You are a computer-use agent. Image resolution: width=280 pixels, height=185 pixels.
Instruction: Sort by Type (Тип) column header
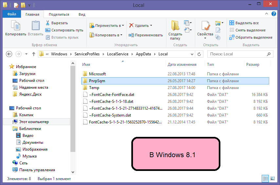pos(224,64)
